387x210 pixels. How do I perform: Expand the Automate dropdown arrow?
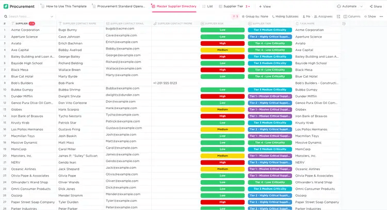tap(361, 6)
